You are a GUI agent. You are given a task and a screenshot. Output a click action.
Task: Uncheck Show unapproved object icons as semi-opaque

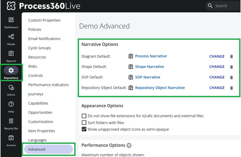coord(84,129)
